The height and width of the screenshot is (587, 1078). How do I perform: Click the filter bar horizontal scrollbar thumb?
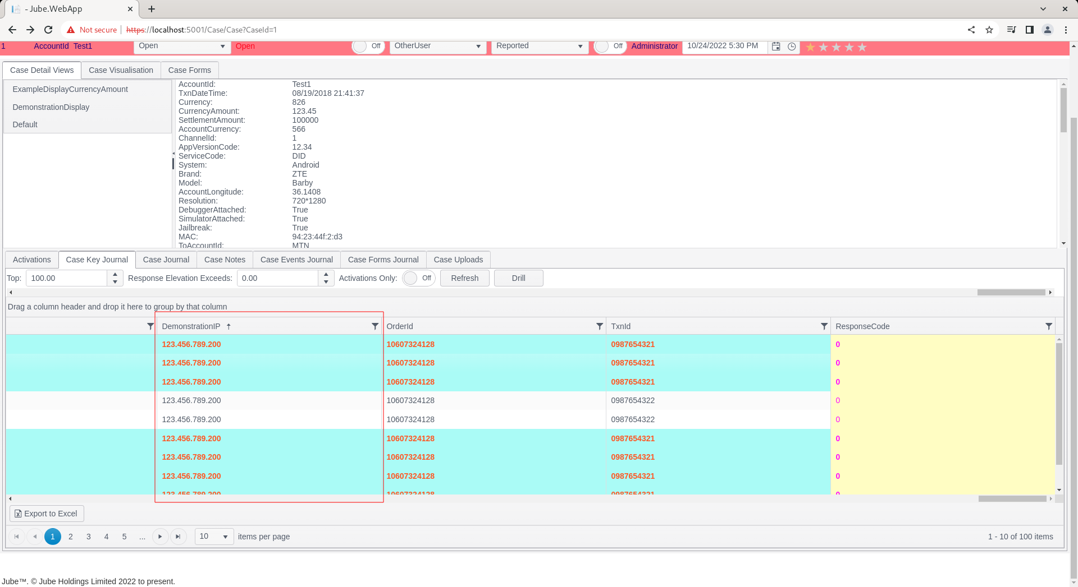pyautogui.click(x=1011, y=292)
